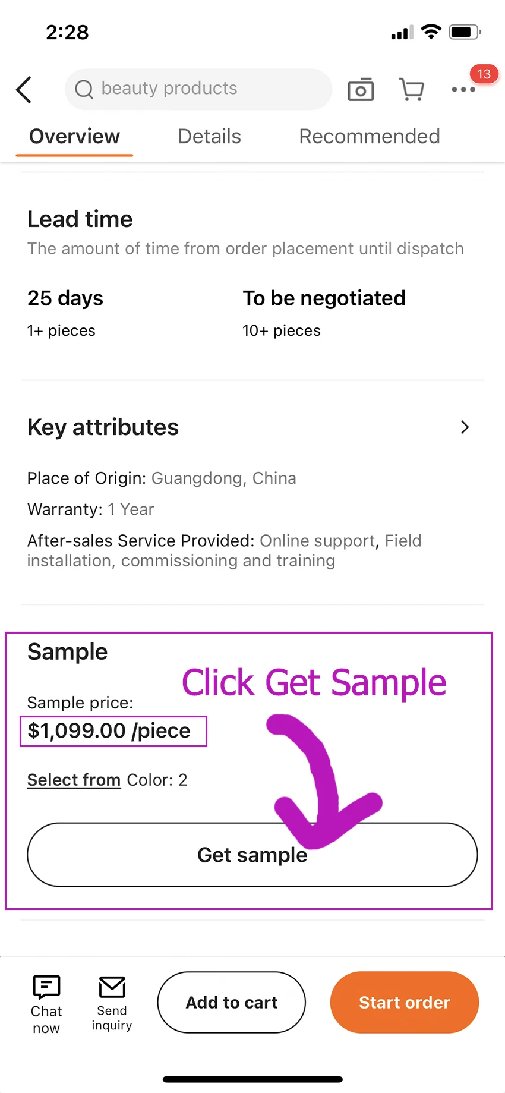Open the Select from color link
The width and height of the screenshot is (505, 1093).
click(x=74, y=780)
